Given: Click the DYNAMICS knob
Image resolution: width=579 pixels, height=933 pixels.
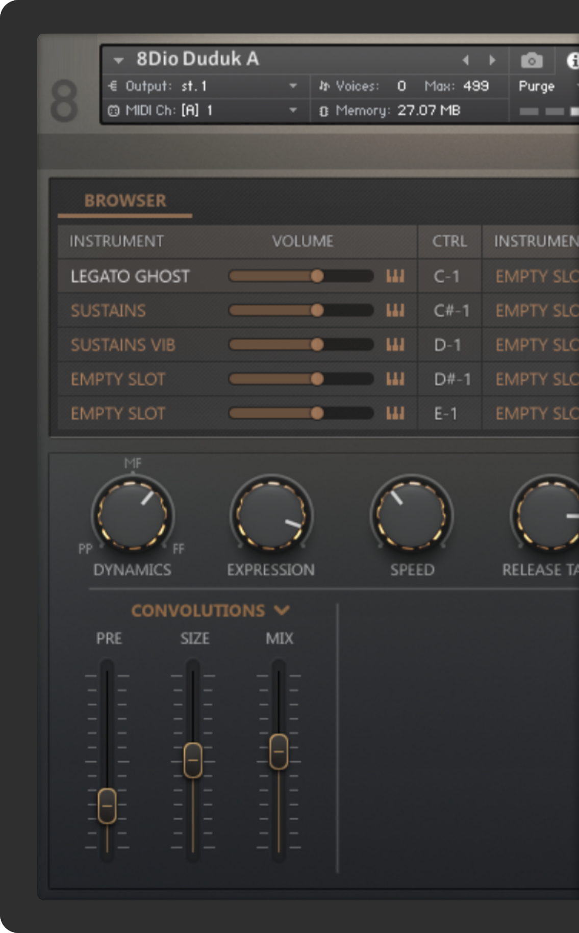Looking at the screenshot, I should pyautogui.click(x=133, y=515).
